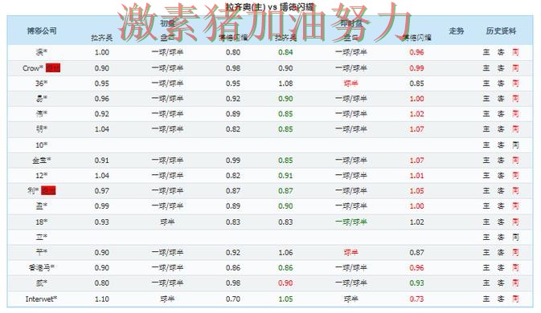Click initial odds 0.91 in 金宝* row
The image size is (541, 313).
click(x=102, y=161)
